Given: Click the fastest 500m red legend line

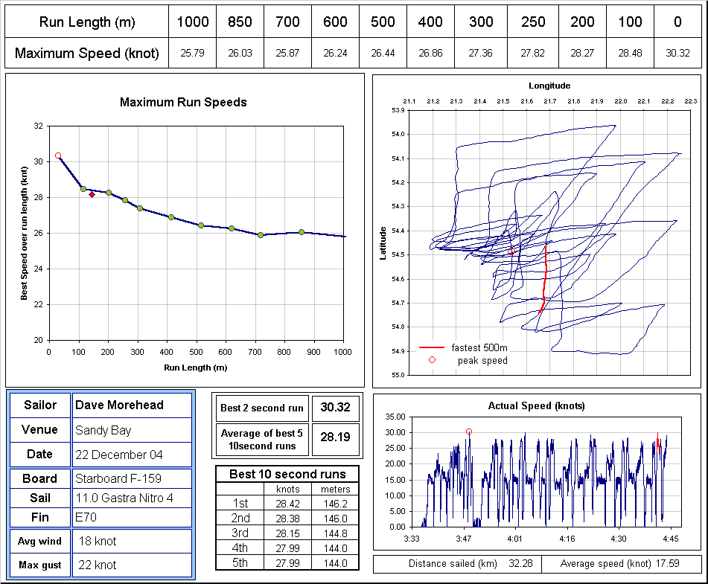Looking at the screenshot, I should 432,347.
